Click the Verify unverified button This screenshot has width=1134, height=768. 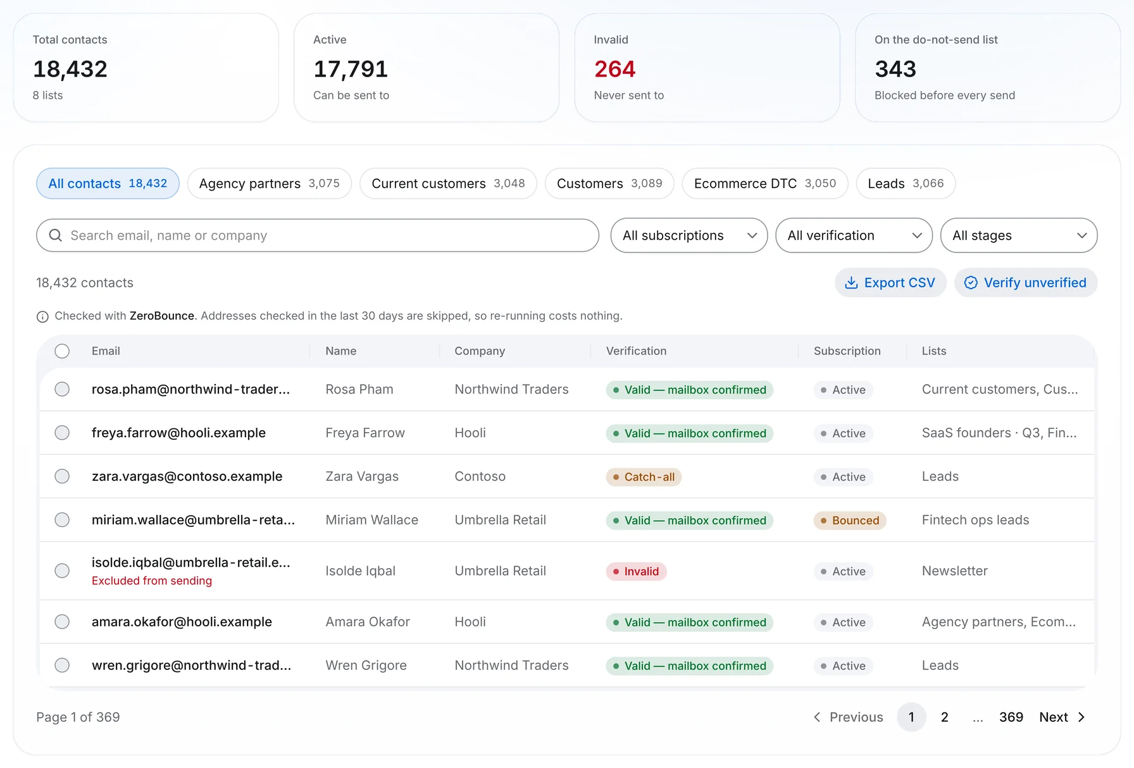click(x=1026, y=283)
